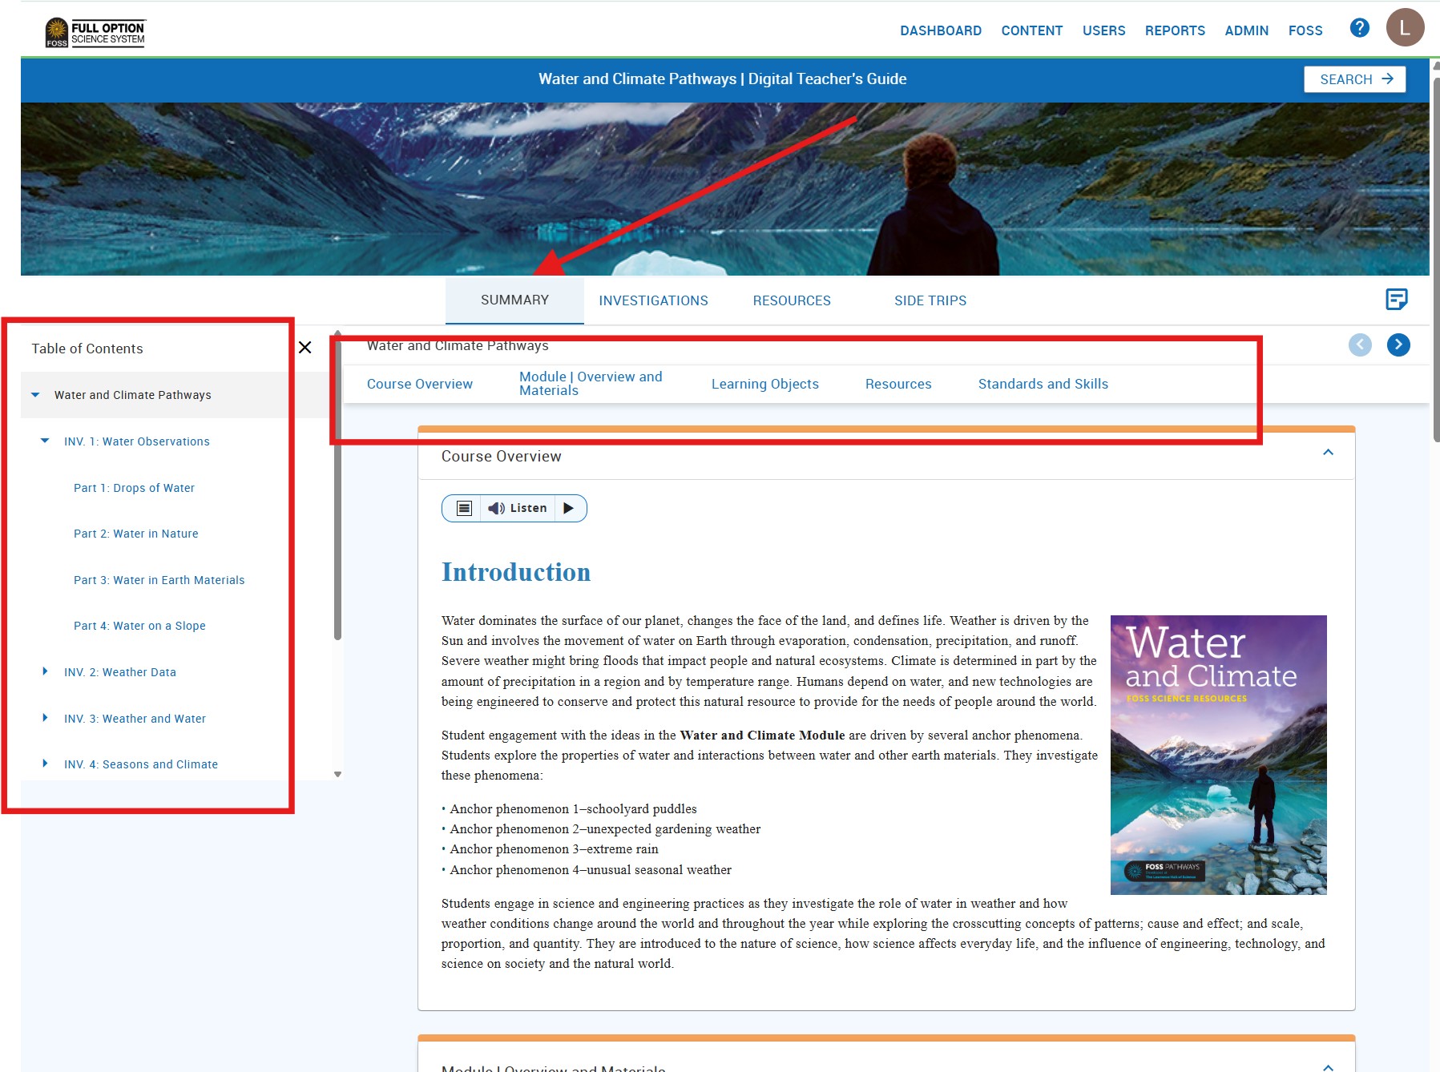This screenshot has width=1440, height=1072.
Task: Open ADMIN in top navigation
Action: pos(1246,30)
